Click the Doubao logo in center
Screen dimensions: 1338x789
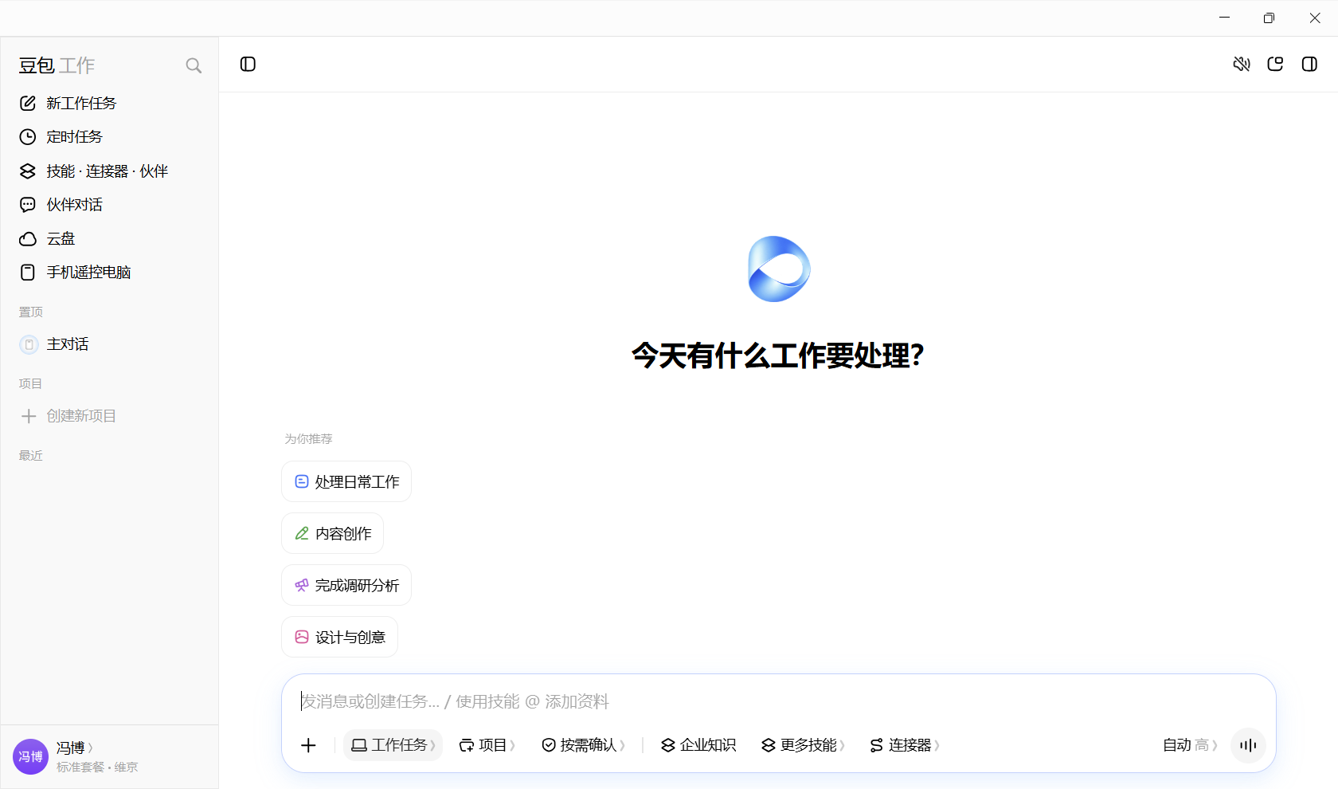[x=779, y=269]
